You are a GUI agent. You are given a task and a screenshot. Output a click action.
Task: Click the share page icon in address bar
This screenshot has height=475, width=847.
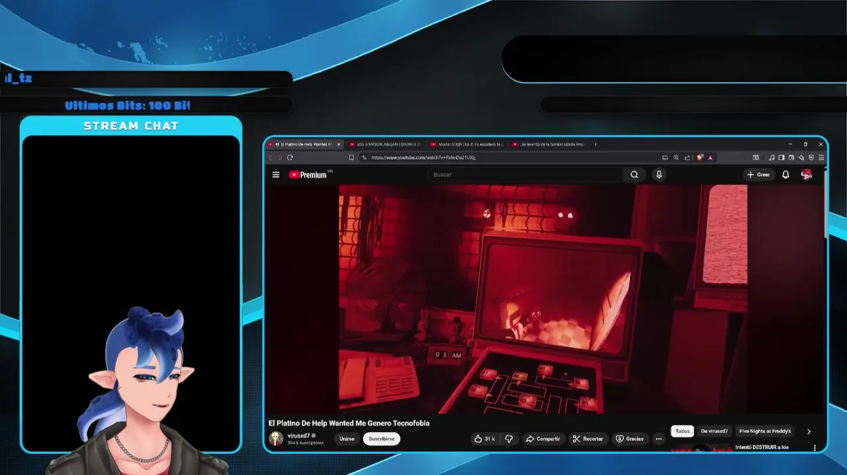[x=687, y=158]
